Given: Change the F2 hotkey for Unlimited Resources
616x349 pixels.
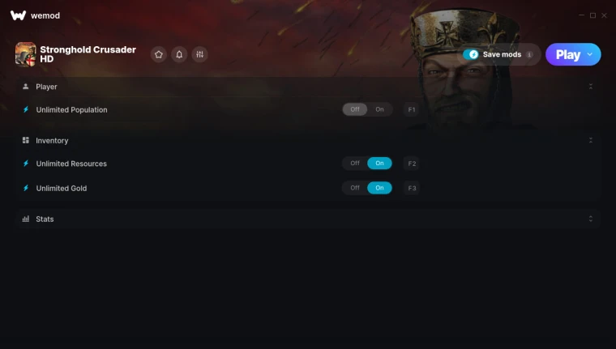Looking at the screenshot, I should click(412, 164).
